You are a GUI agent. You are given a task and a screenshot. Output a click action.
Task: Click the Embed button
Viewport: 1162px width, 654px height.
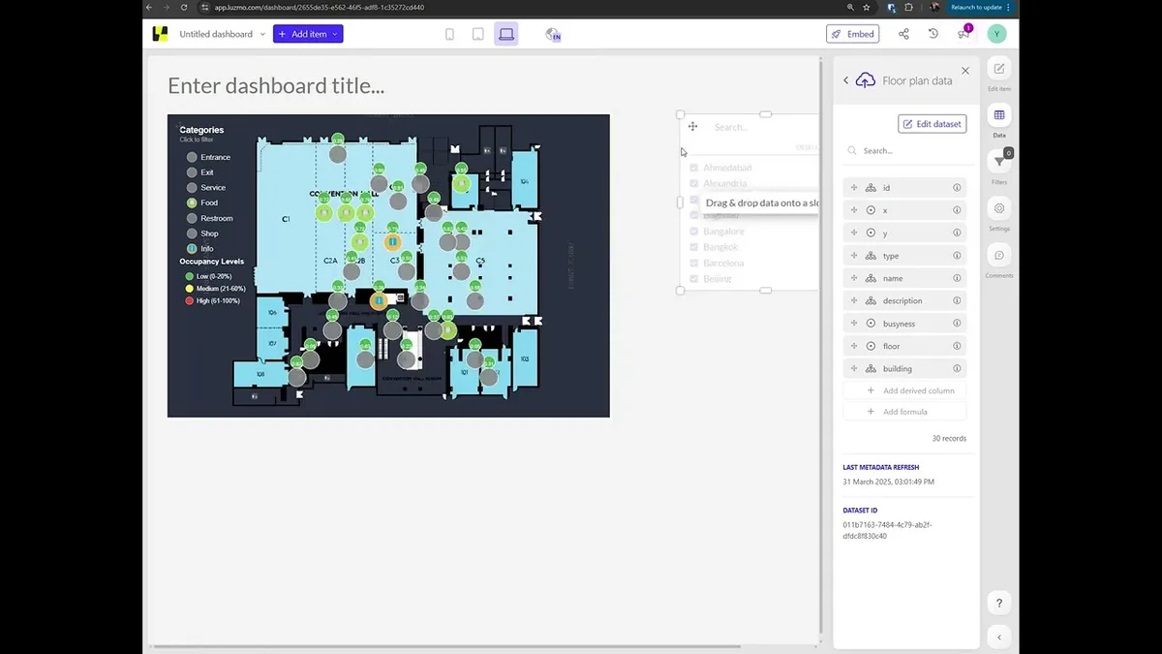click(x=852, y=34)
